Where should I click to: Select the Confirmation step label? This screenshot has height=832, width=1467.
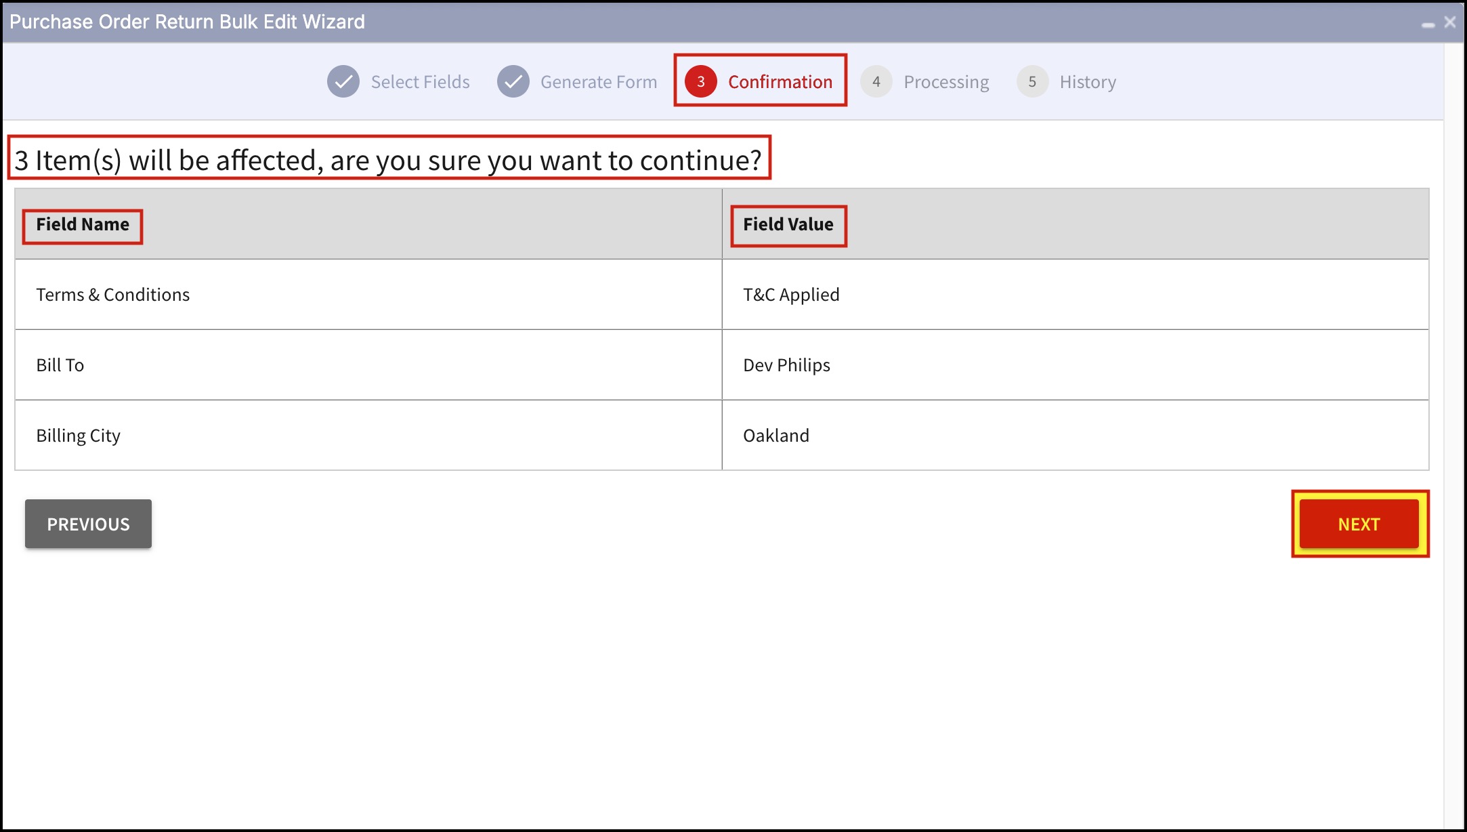(x=780, y=82)
